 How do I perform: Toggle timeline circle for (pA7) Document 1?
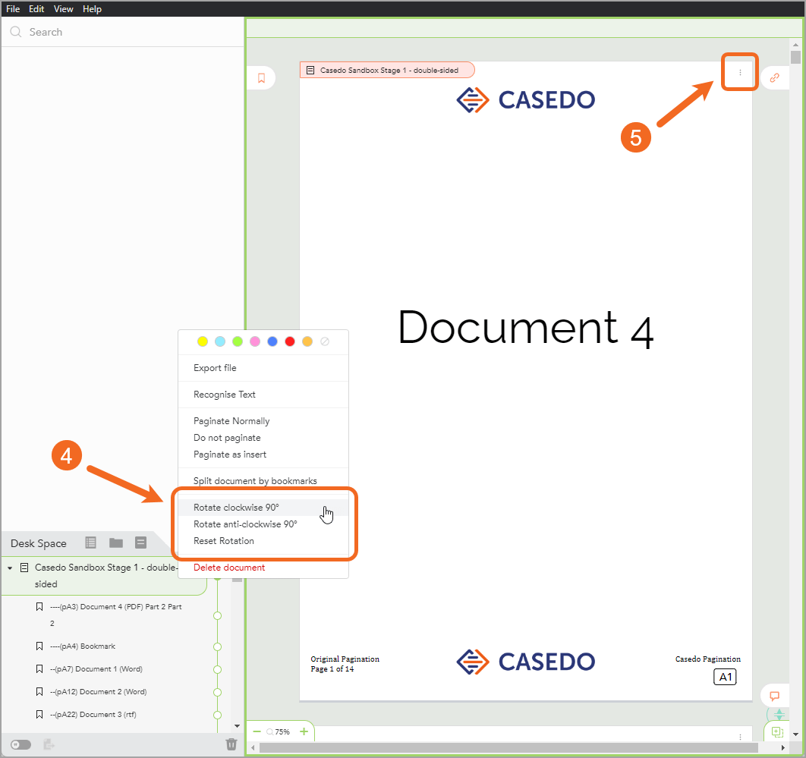(217, 670)
